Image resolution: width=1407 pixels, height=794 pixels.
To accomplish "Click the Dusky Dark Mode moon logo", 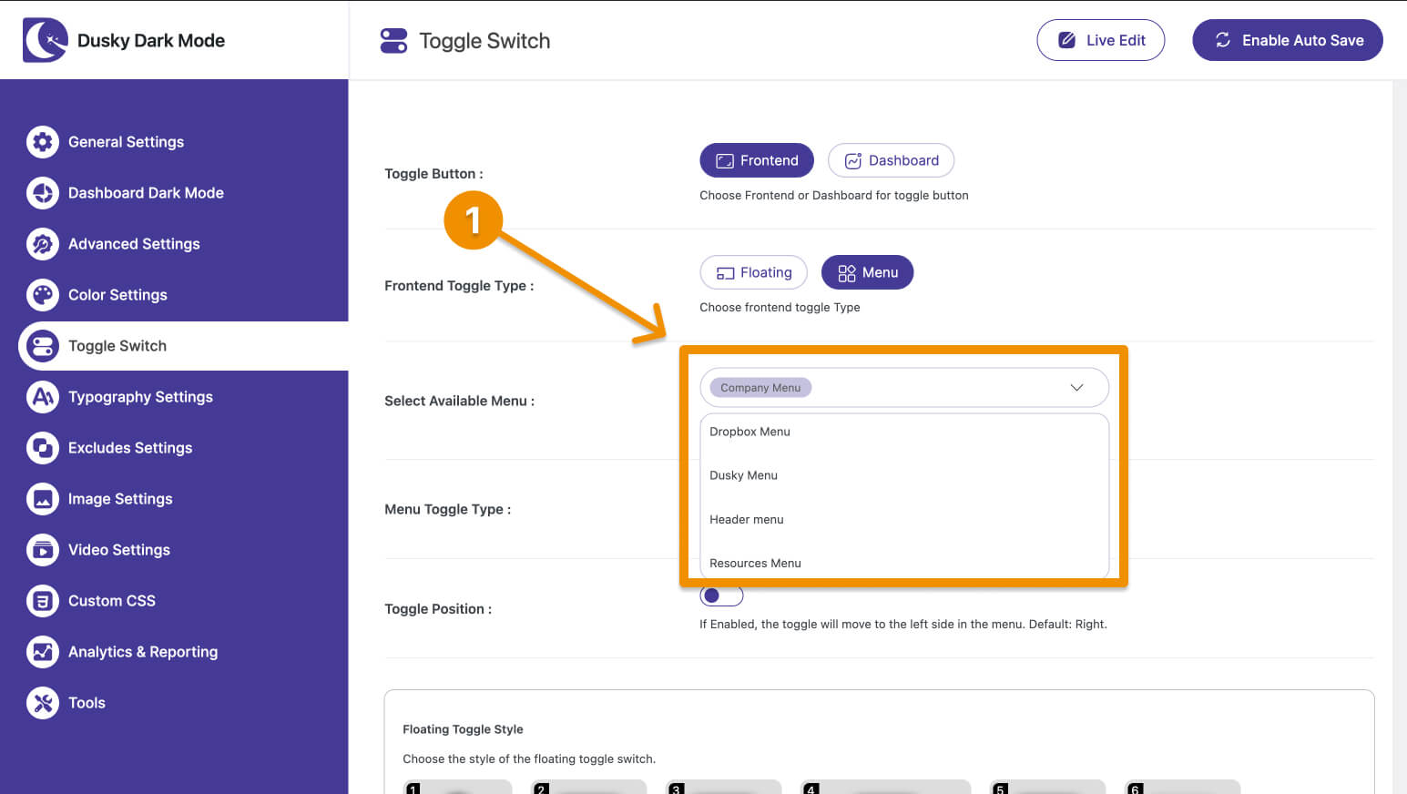I will 46,40.
